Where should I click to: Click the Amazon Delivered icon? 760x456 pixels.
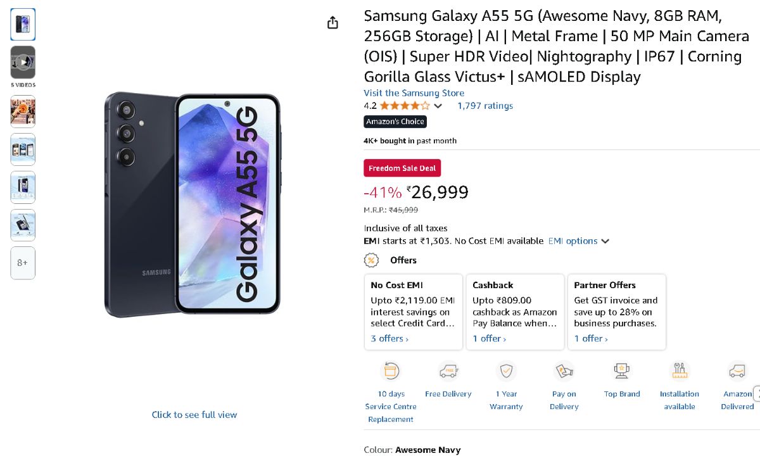[737, 371]
